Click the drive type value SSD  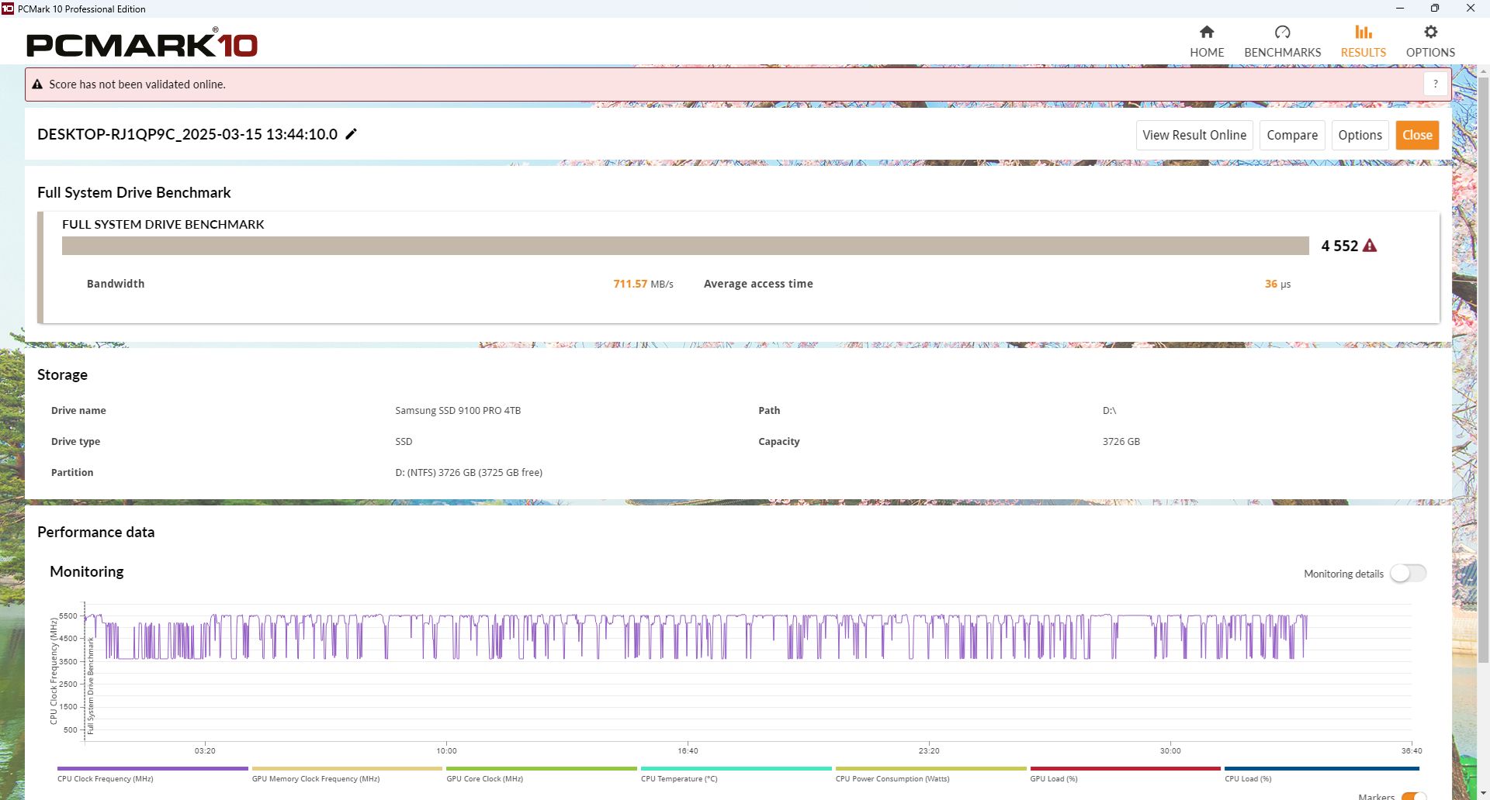(404, 441)
